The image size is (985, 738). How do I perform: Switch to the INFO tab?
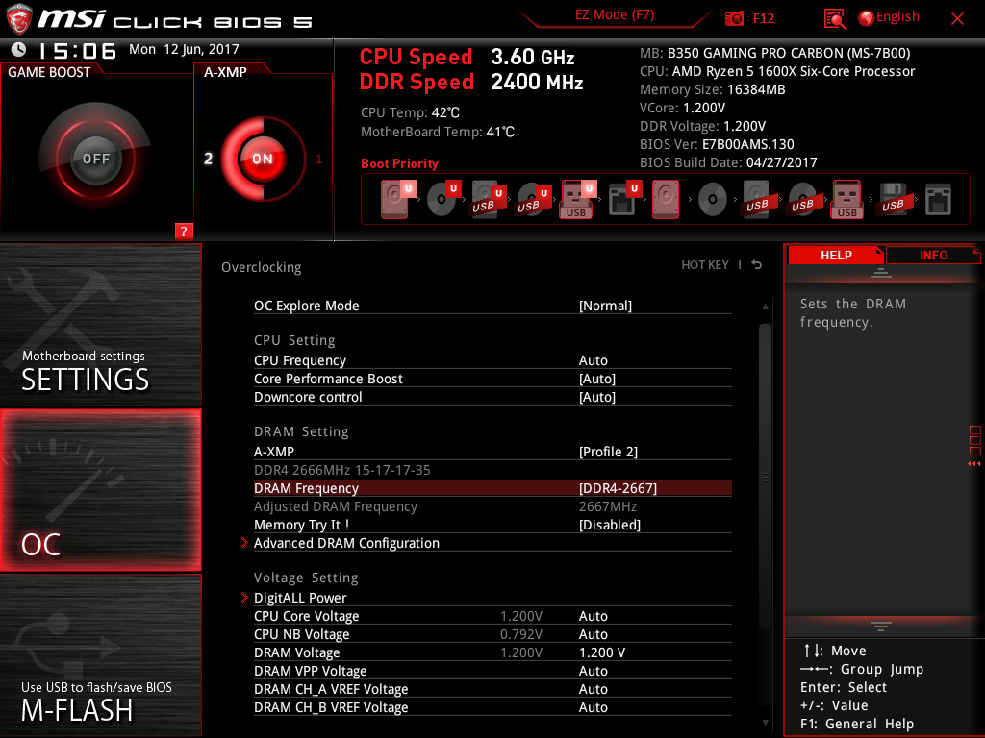(933, 255)
